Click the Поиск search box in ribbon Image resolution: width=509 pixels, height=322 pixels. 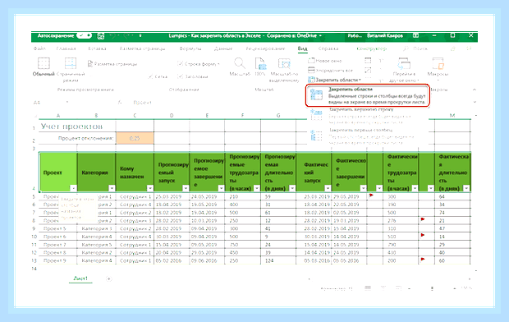pos(415,48)
